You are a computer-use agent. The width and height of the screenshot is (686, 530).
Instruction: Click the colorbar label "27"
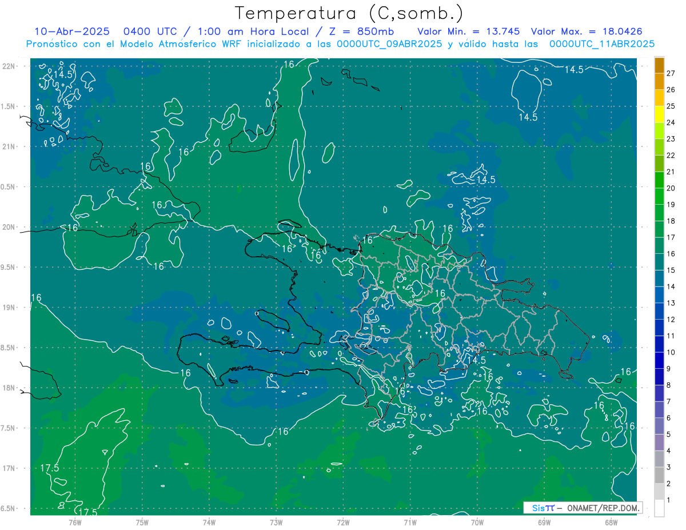(671, 73)
